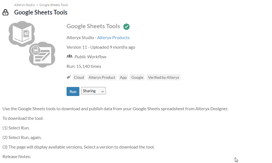The height and width of the screenshot is (163, 272).
Task: Click the lock icon beside page title
Action: click(x=5, y=13)
